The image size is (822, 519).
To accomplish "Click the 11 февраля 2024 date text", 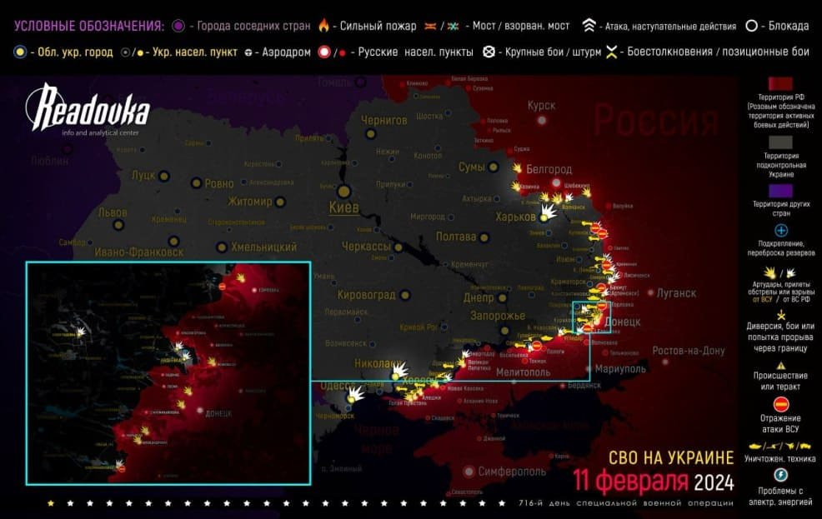I will tap(654, 482).
